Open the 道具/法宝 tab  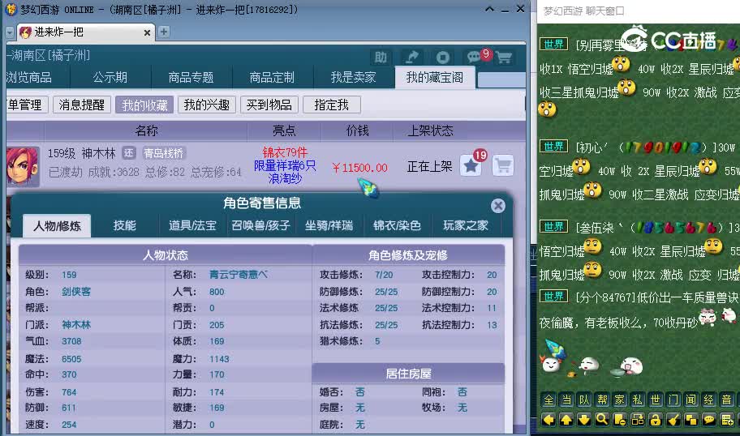(x=192, y=226)
